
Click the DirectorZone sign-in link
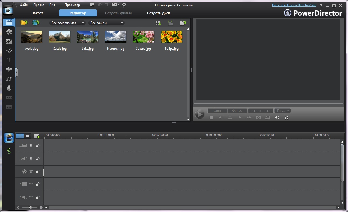(x=294, y=5)
